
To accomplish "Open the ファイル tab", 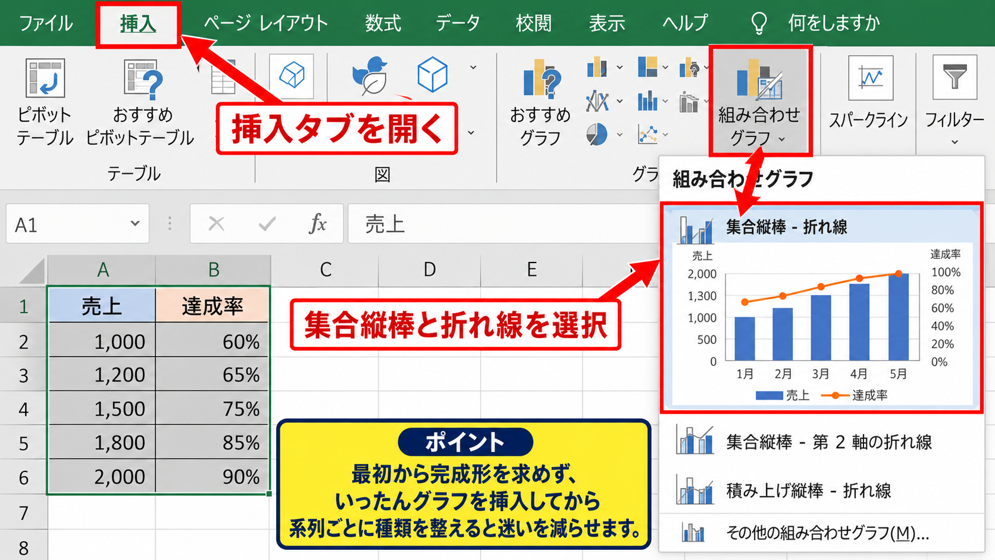I will click(x=45, y=23).
